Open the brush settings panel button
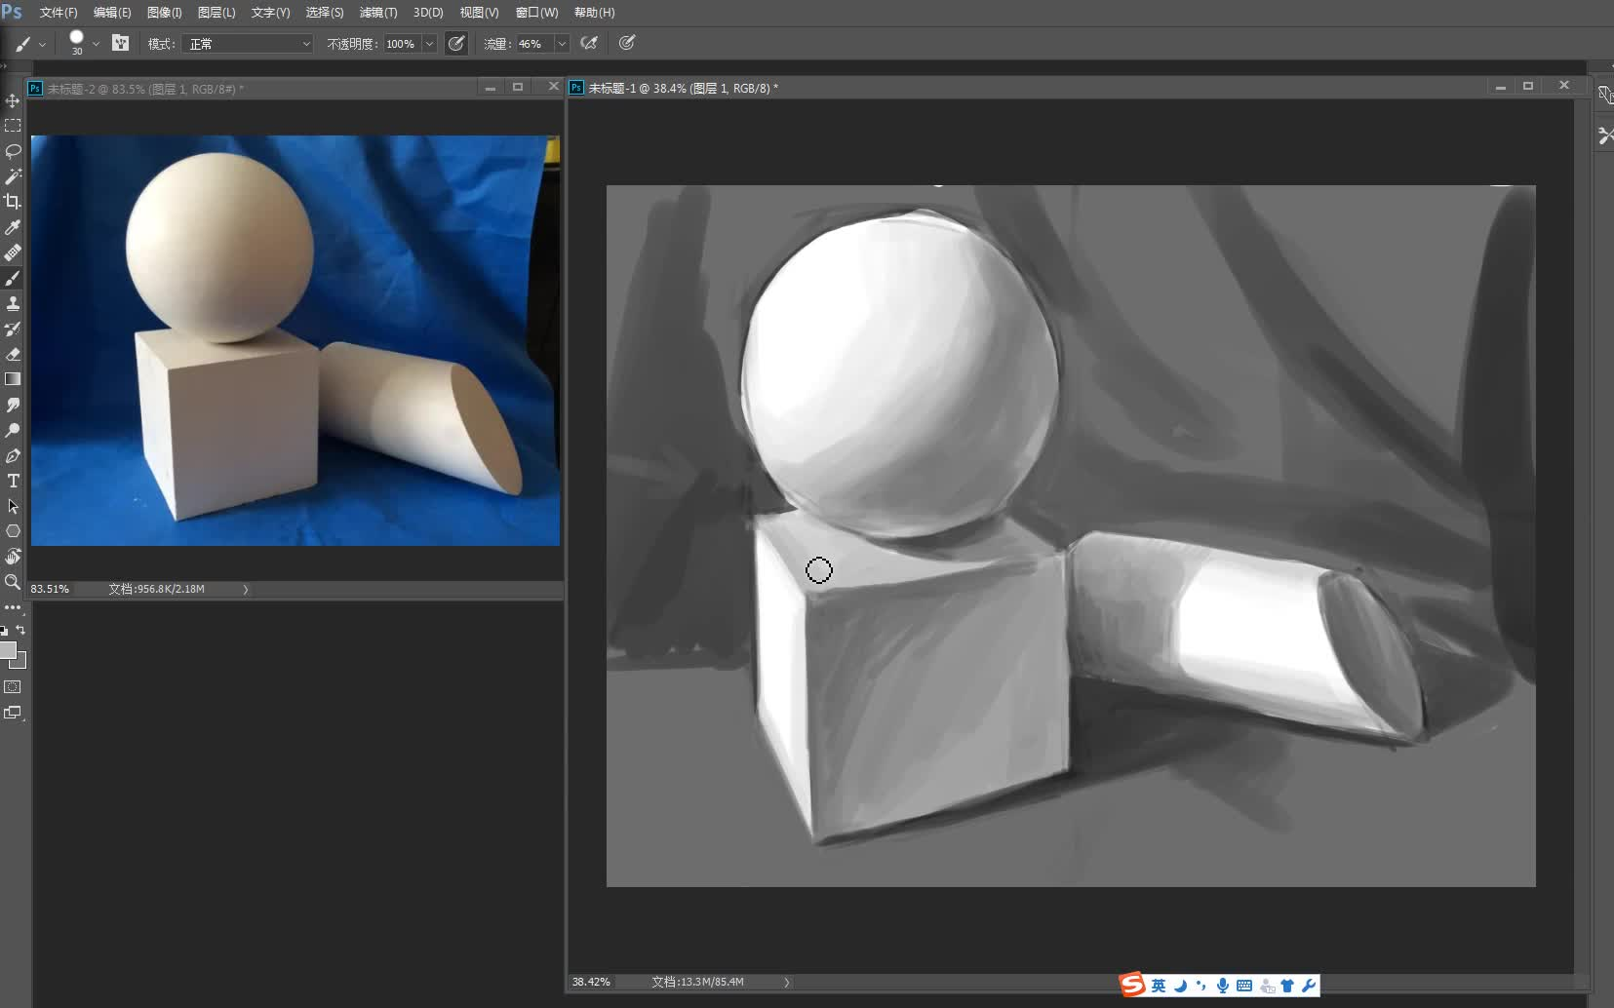The width and height of the screenshot is (1614, 1008). (120, 43)
